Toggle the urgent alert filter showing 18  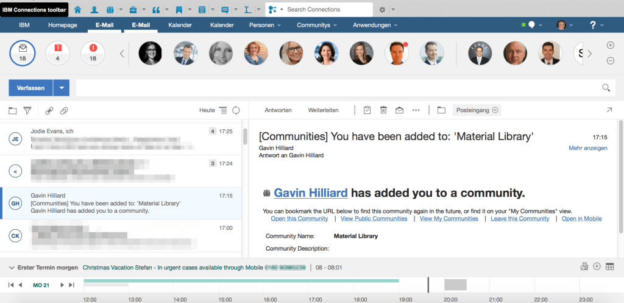(93, 53)
